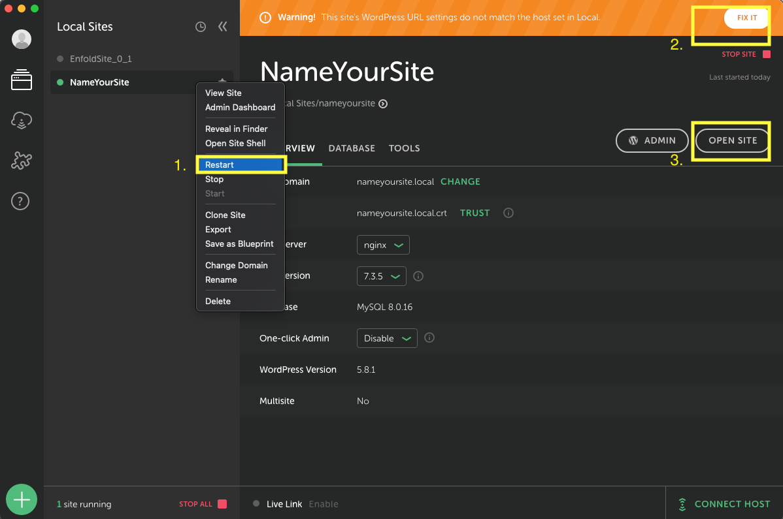
Task: Stop the running site with STOP SITE
Action: click(741, 55)
